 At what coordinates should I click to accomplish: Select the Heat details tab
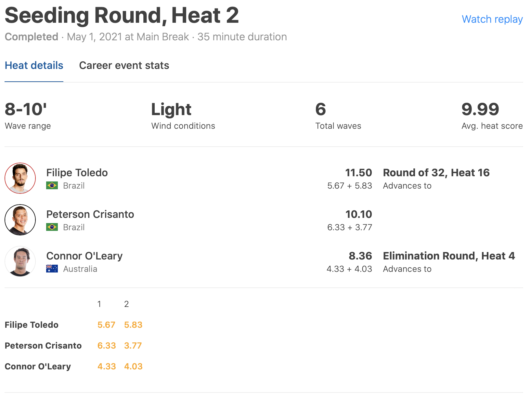[34, 65]
